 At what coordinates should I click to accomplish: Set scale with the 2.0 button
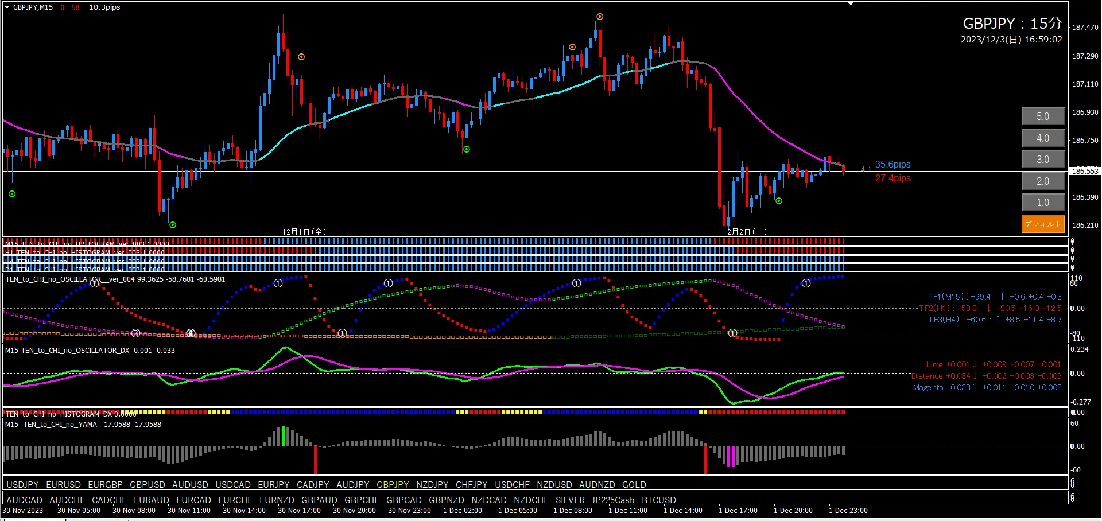tap(1043, 181)
